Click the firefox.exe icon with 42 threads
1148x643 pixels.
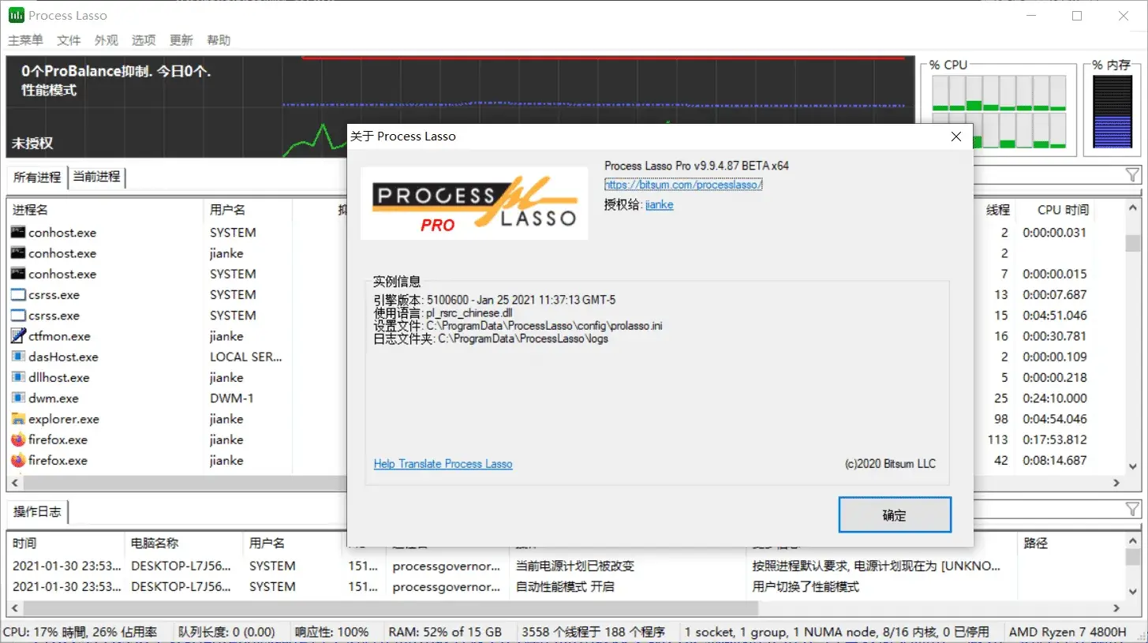(x=18, y=460)
